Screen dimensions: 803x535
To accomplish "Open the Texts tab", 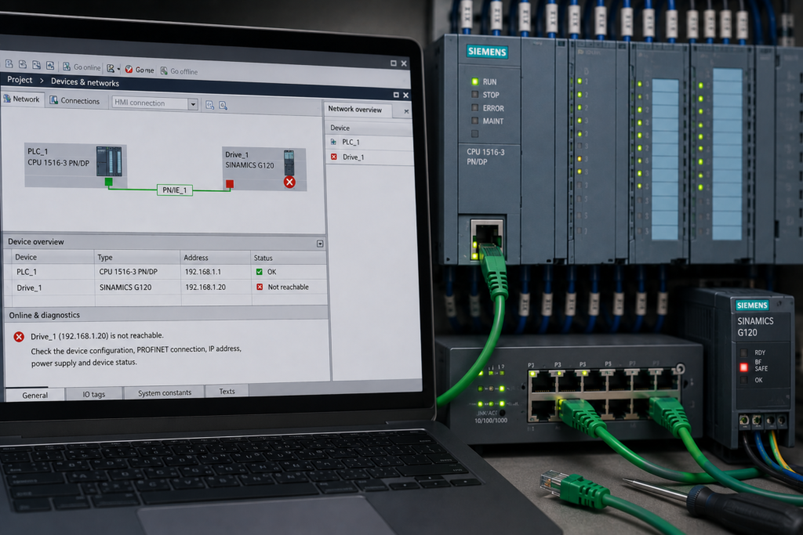I will point(227,392).
